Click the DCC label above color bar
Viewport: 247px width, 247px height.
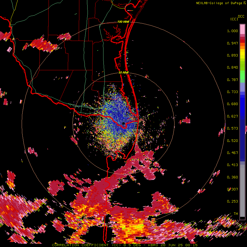point(241,16)
